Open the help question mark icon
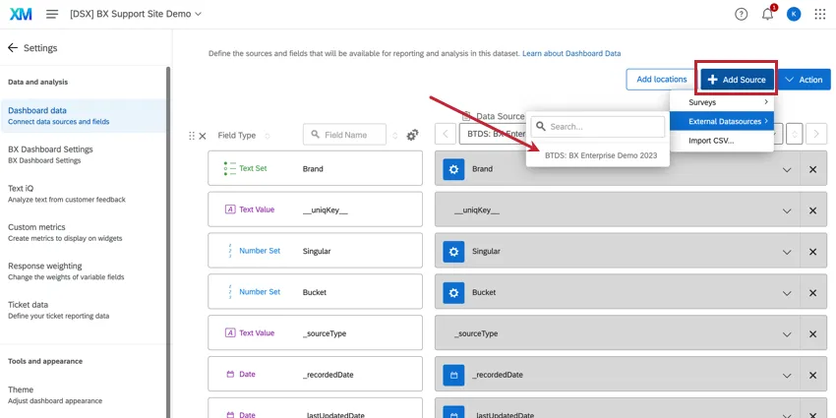This screenshot has width=836, height=418. point(742,14)
